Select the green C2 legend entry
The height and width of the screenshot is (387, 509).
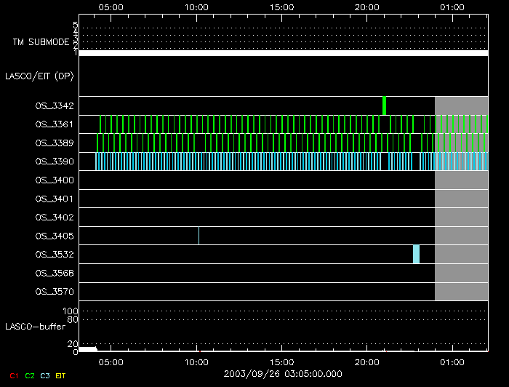pyautogui.click(x=30, y=376)
